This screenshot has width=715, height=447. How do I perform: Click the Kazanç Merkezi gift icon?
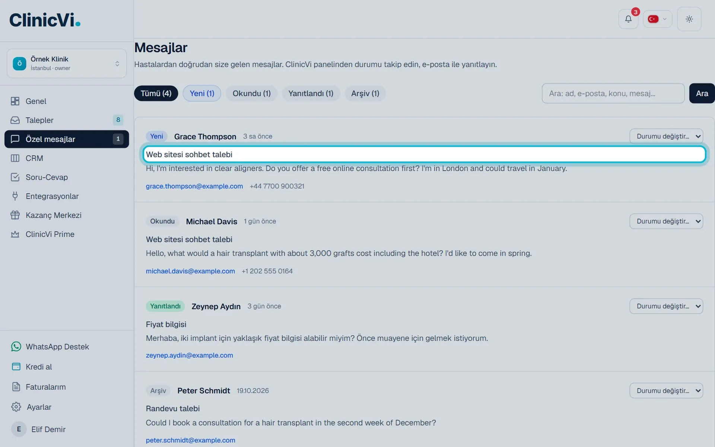coord(15,215)
